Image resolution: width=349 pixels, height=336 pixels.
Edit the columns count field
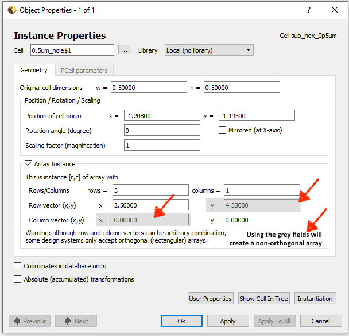(262, 190)
